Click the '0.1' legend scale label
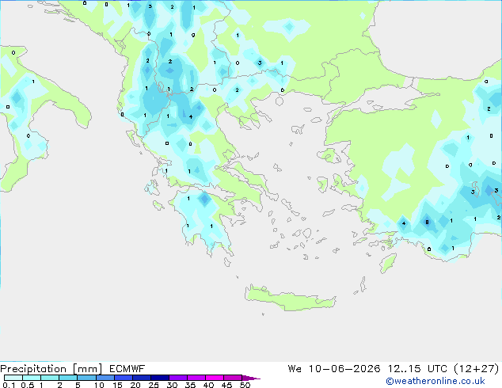The width and height of the screenshot is (502, 388). tap(9, 385)
